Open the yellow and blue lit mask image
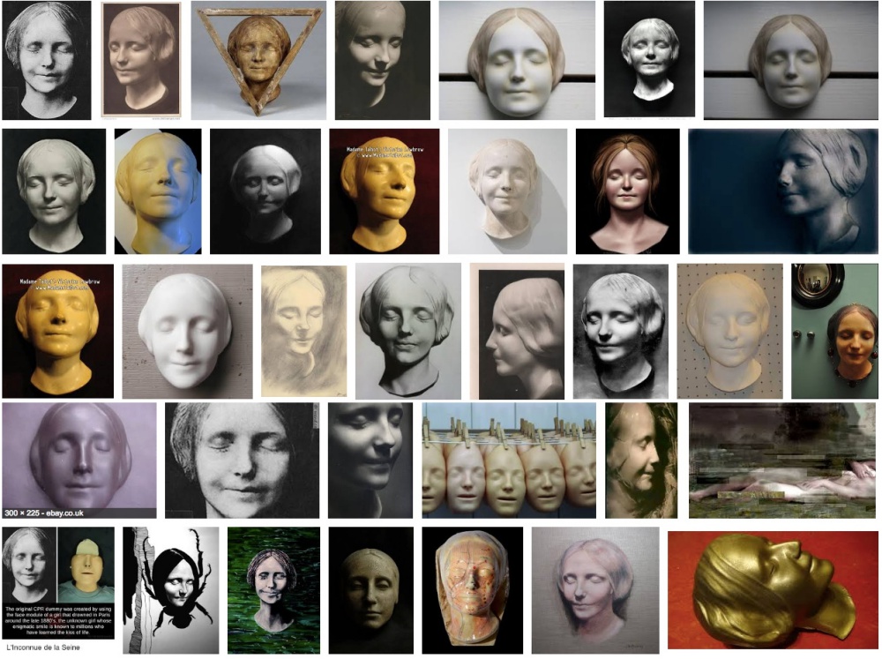Viewport: 882px width, 659px height. pyautogui.click(x=158, y=191)
